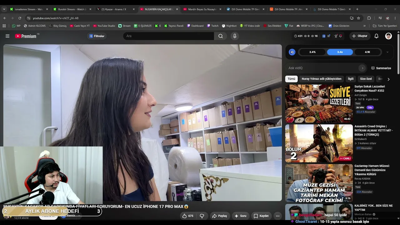400x225 pixels.
Task: Switch to the Burobir Stream browser tab
Action: pyautogui.click(x=72, y=9)
